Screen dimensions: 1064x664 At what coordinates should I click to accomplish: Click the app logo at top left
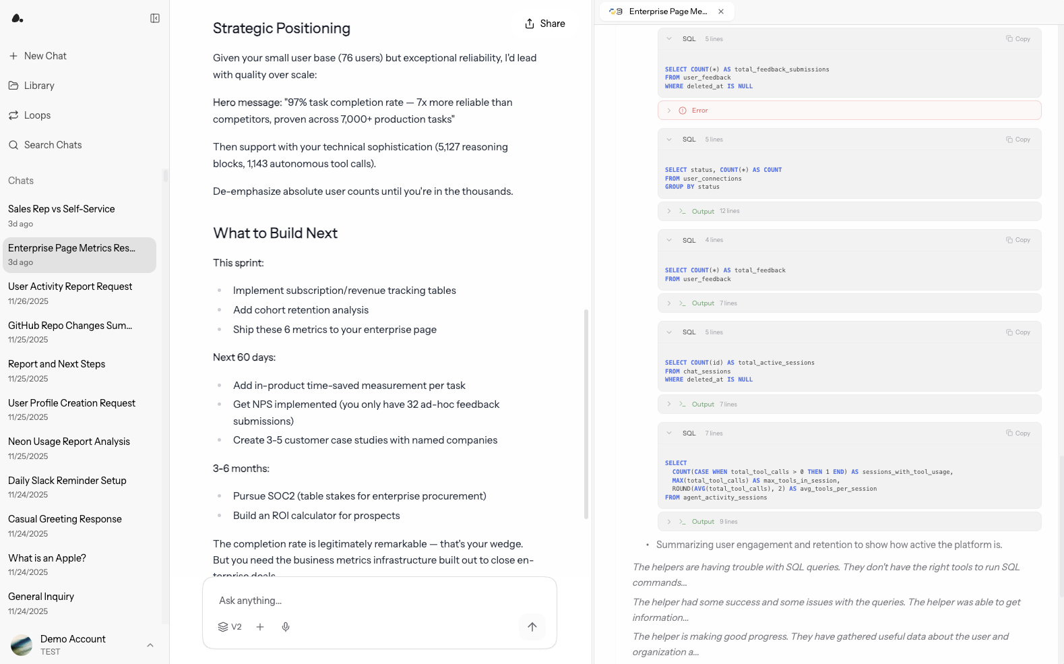click(18, 18)
